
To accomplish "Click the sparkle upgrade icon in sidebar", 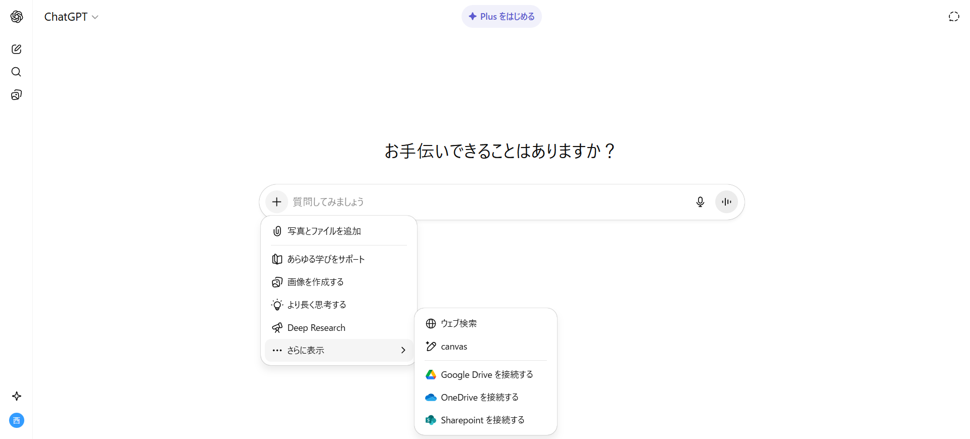I will pos(17,396).
